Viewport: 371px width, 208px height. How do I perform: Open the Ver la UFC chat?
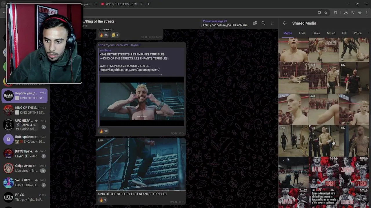click(25, 183)
